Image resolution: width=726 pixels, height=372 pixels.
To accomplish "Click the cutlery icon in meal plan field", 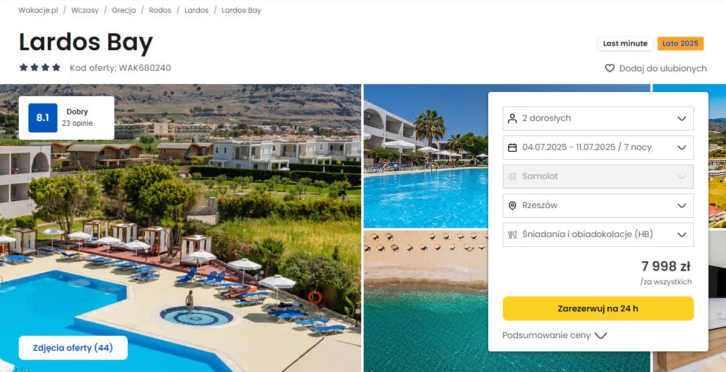I will 512,235.
